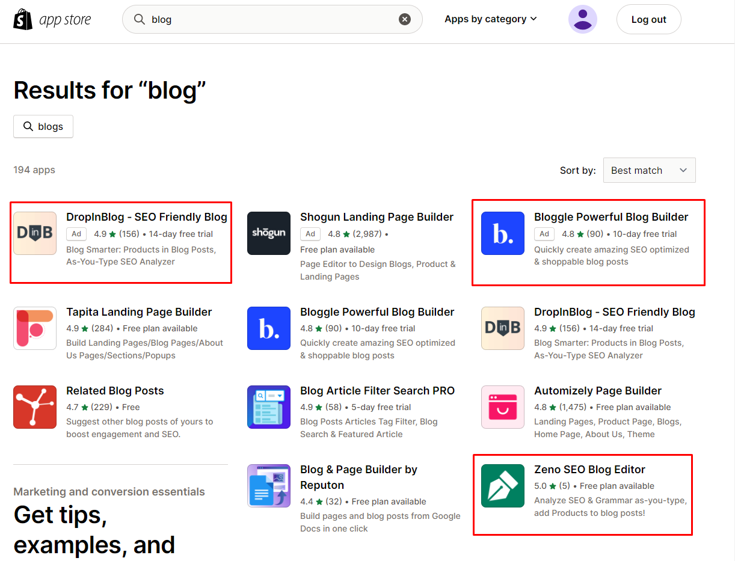Image resolution: width=735 pixels, height=561 pixels.
Task: Open the user profile avatar
Action: (583, 19)
